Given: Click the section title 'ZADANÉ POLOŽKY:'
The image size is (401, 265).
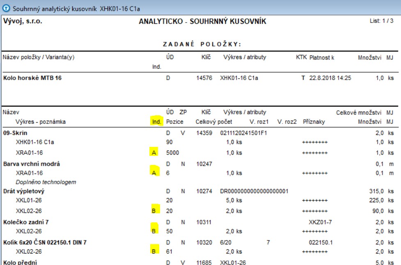Looking at the screenshot, I should pyautogui.click(x=202, y=44).
